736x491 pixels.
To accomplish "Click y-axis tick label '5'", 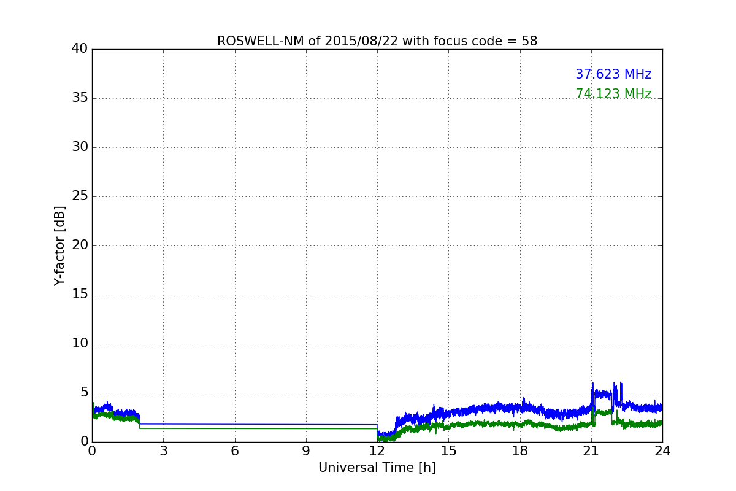I will point(84,392).
